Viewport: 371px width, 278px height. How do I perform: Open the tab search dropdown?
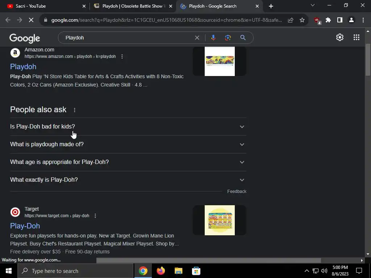[313, 5]
